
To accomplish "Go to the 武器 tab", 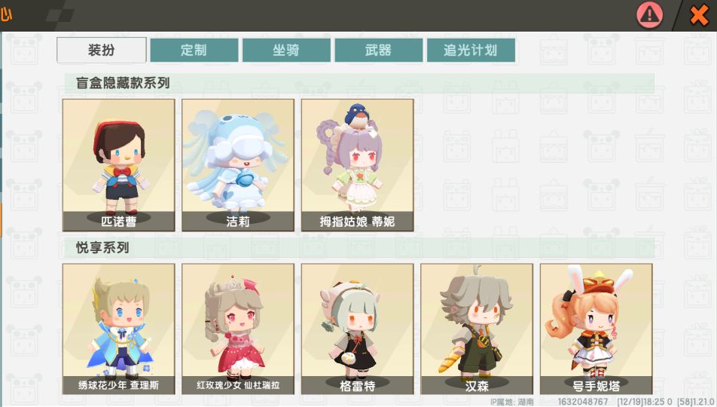I will pos(379,50).
